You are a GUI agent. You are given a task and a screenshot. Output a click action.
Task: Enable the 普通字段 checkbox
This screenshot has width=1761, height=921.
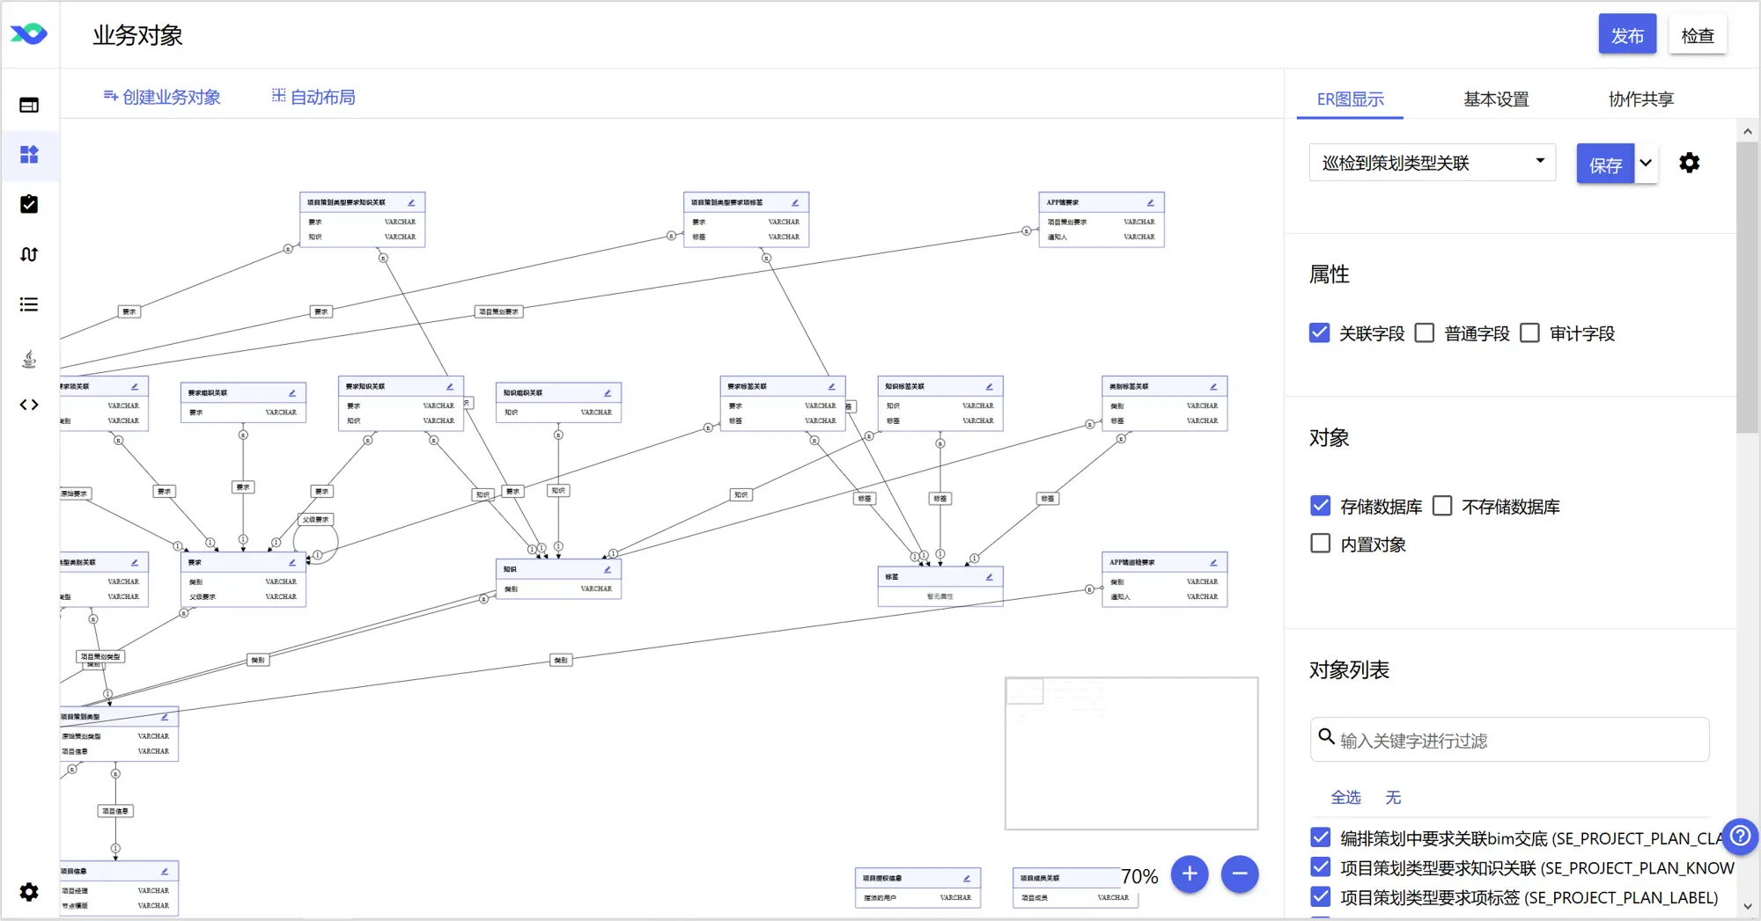click(x=1425, y=333)
